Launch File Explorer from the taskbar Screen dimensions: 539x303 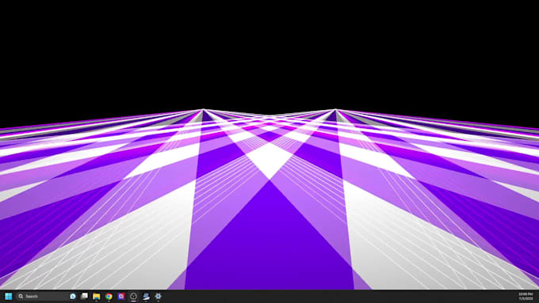point(97,296)
